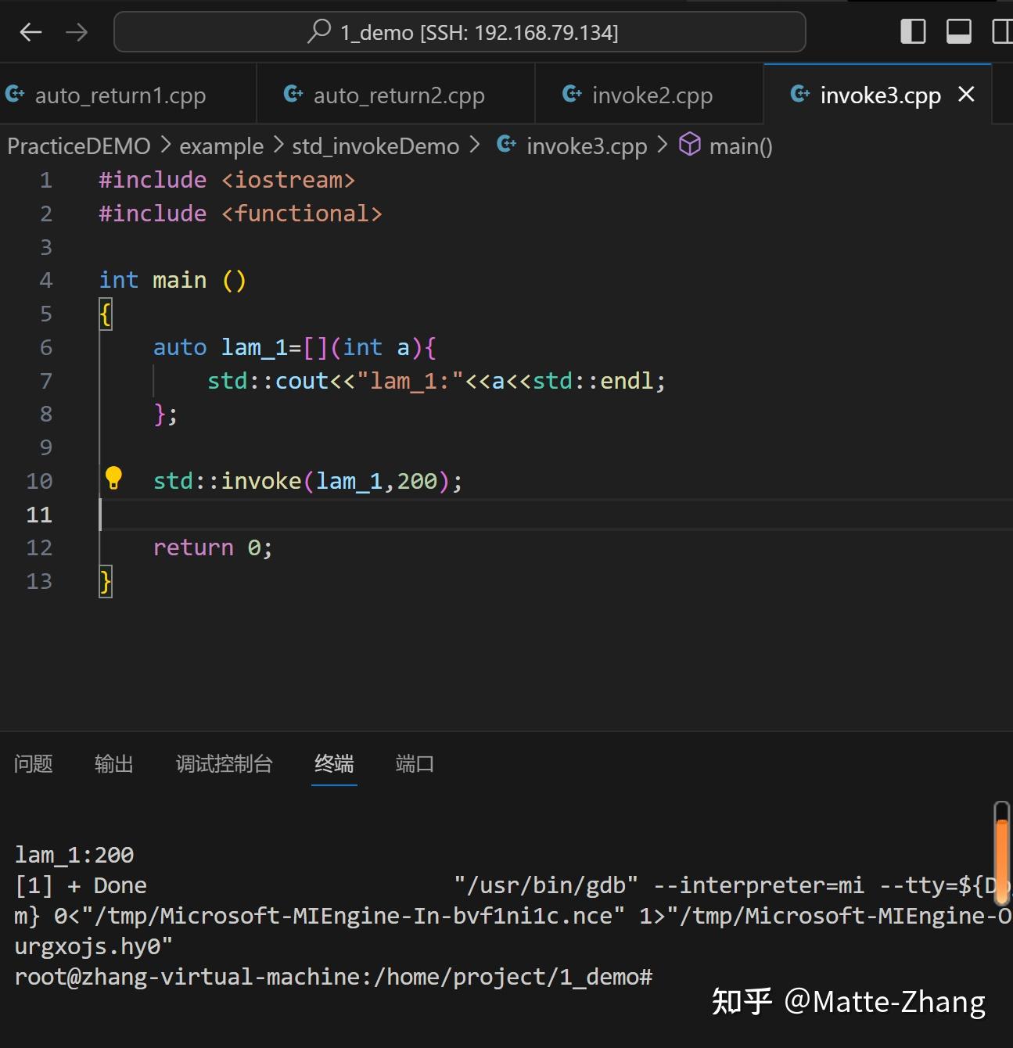This screenshot has height=1048, width=1013.
Task: Toggle the bottom panel visibility
Action: [x=957, y=31]
